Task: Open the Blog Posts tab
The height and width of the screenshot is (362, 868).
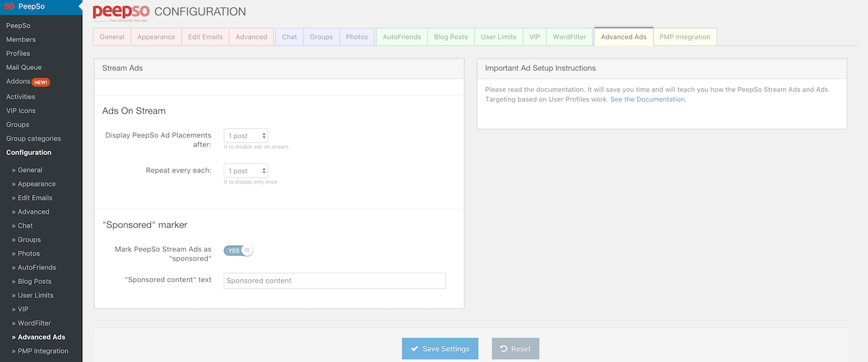Action: pos(451,37)
